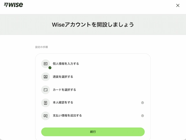The image size is (186, 140).
Task: Click the card selection icon
Action: [45, 90]
